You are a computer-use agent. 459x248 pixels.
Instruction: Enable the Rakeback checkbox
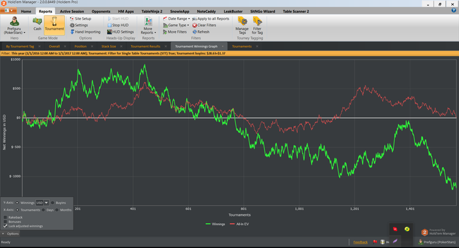(x=5, y=217)
